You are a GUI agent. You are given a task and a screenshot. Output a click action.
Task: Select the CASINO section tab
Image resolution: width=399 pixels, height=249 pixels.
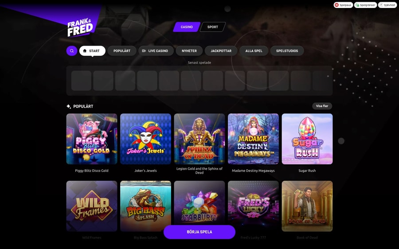(x=187, y=27)
